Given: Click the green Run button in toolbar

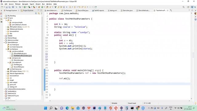Looking at the screenshot, I should pos(25,7).
